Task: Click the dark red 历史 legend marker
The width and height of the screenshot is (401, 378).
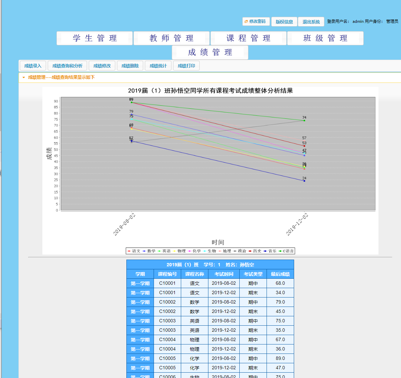Action: point(249,251)
